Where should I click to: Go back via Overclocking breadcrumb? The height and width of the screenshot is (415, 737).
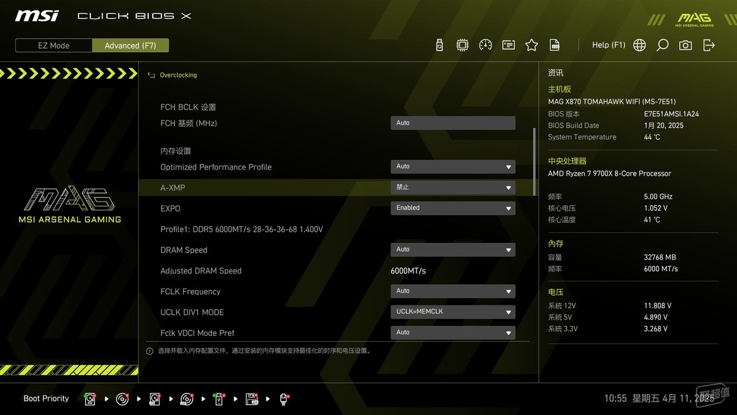[178, 75]
